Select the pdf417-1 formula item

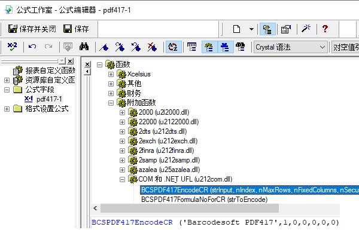[x=49, y=99]
